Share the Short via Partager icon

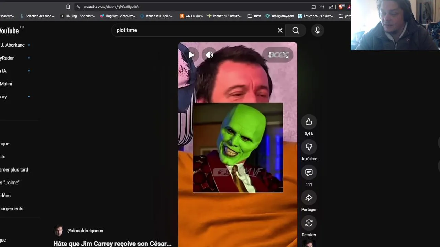[309, 198]
